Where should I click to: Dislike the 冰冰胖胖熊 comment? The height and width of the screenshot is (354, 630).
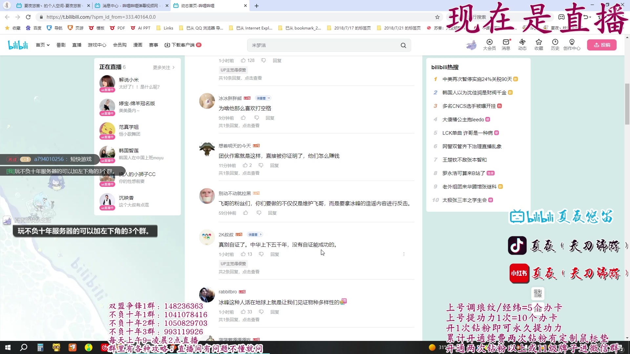tap(257, 118)
